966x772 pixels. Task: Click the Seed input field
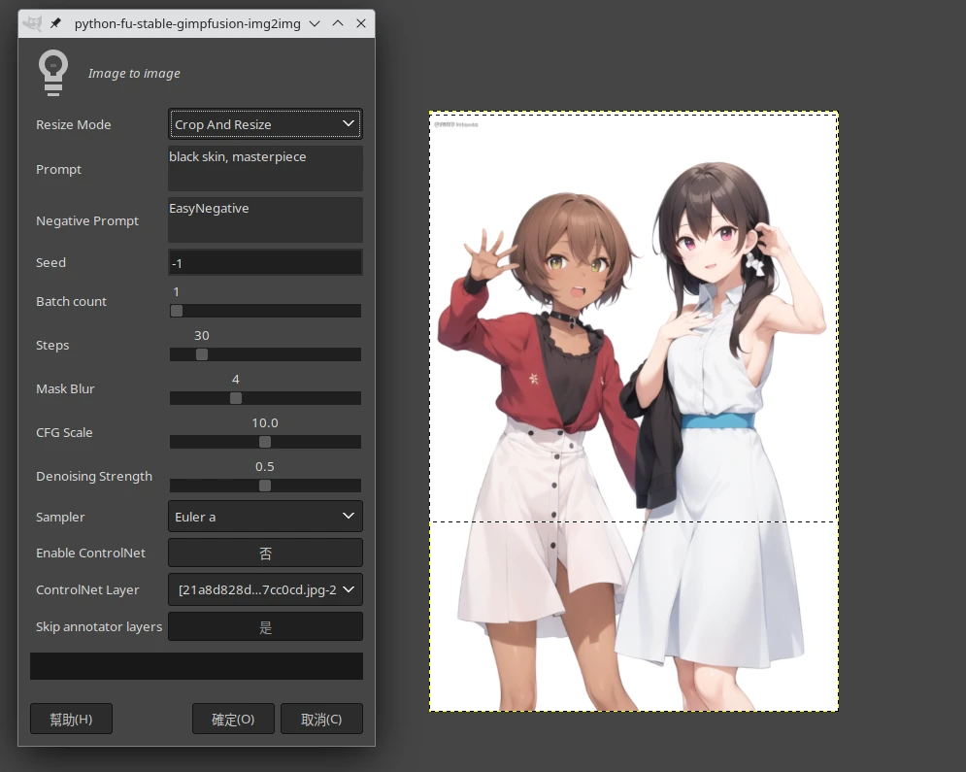[x=265, y=262]
